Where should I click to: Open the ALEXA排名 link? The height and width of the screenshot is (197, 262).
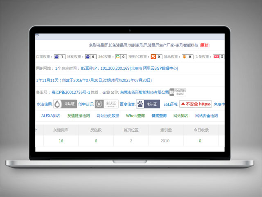(x=51, y=116)
